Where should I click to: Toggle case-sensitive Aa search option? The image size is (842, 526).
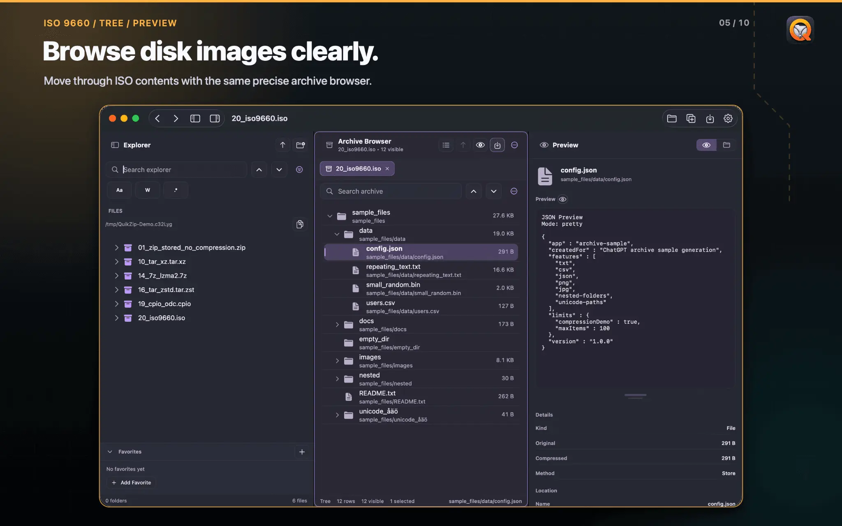pos(120,190)
